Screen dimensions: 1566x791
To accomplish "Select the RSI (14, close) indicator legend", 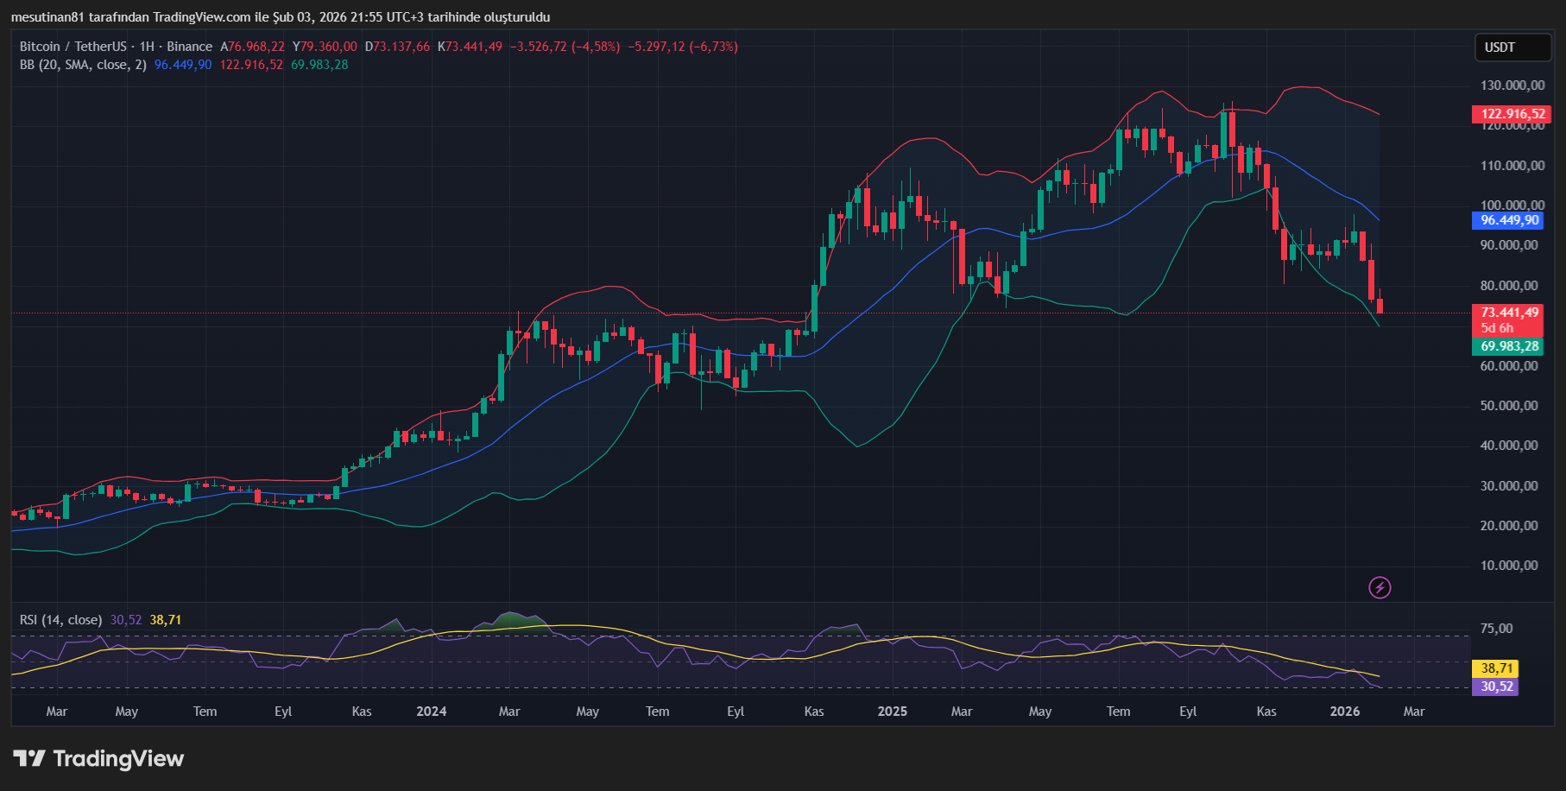I will 60,620.
